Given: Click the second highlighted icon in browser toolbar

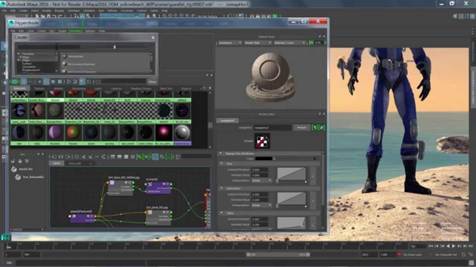Looking at the screenshot, I should [23, 82].
